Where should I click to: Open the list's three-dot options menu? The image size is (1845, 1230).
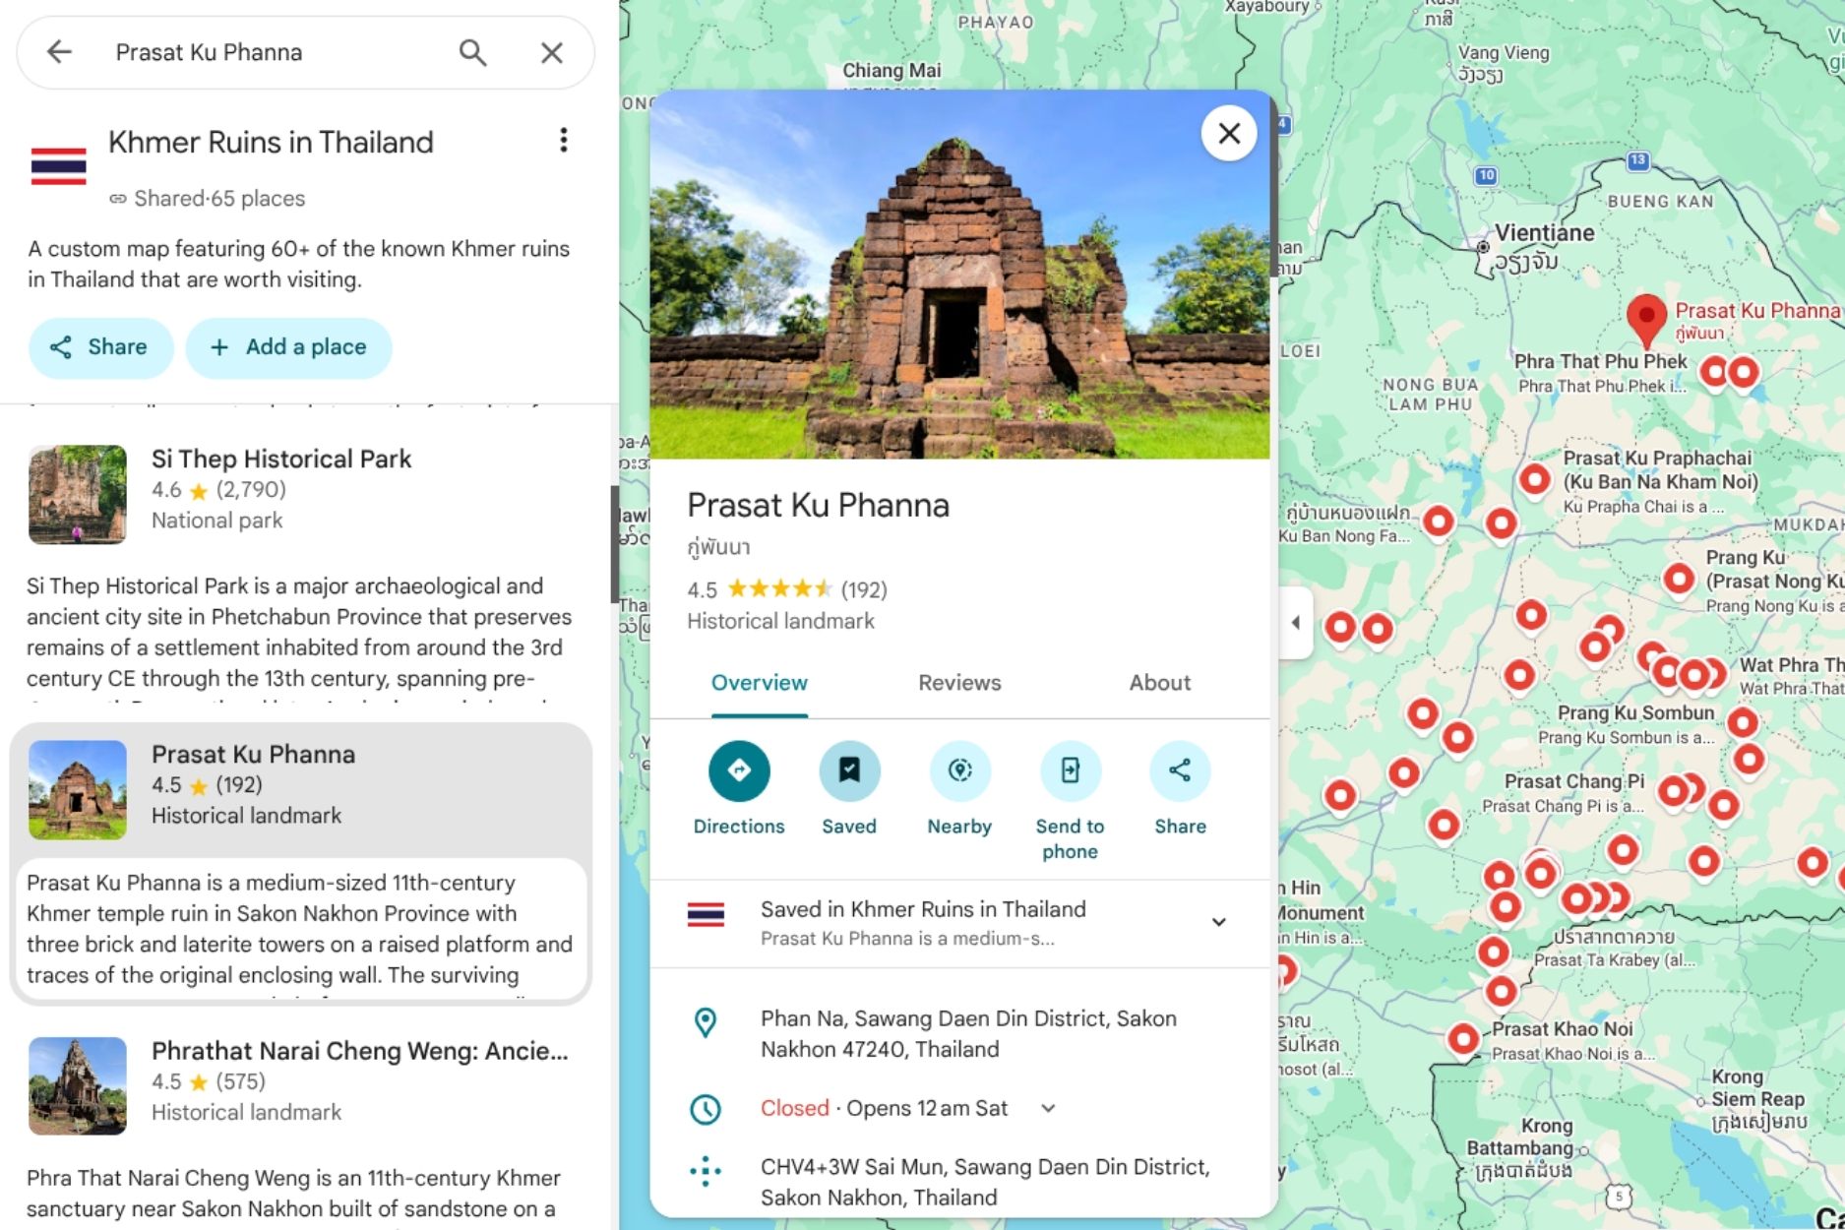(564, 140)
